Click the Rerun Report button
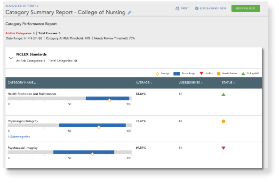 point(246,8)
